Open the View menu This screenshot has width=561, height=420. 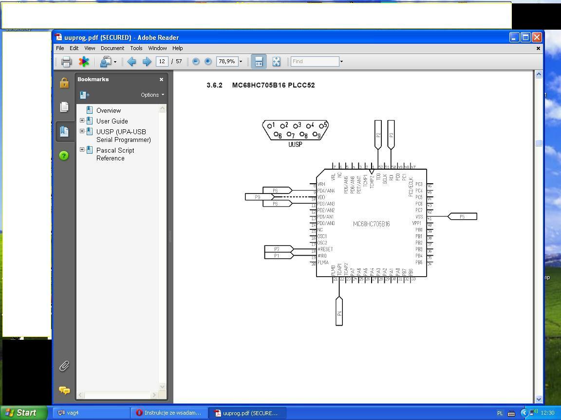click(90, 48)
